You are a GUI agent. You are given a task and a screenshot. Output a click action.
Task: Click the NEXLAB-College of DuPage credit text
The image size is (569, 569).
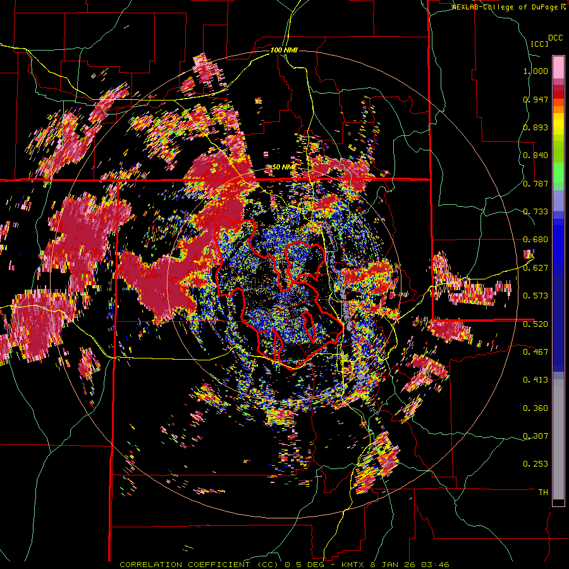tap(506, 7)
